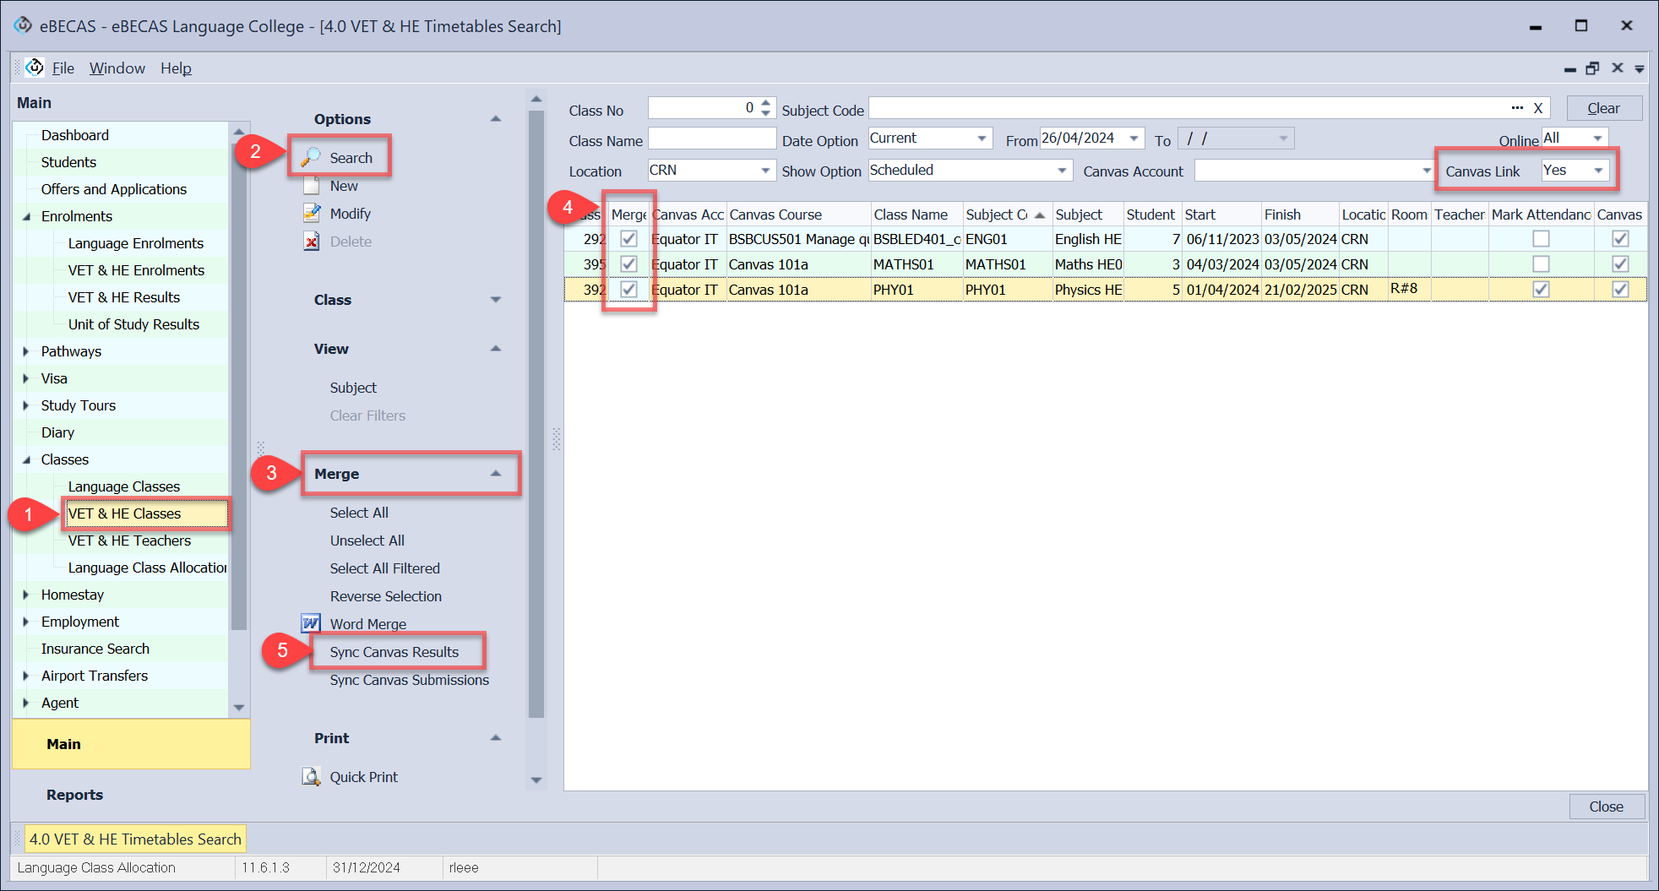The image size is (1659, 891).
Task: Click the Clear button
Action: (1602, 108)
